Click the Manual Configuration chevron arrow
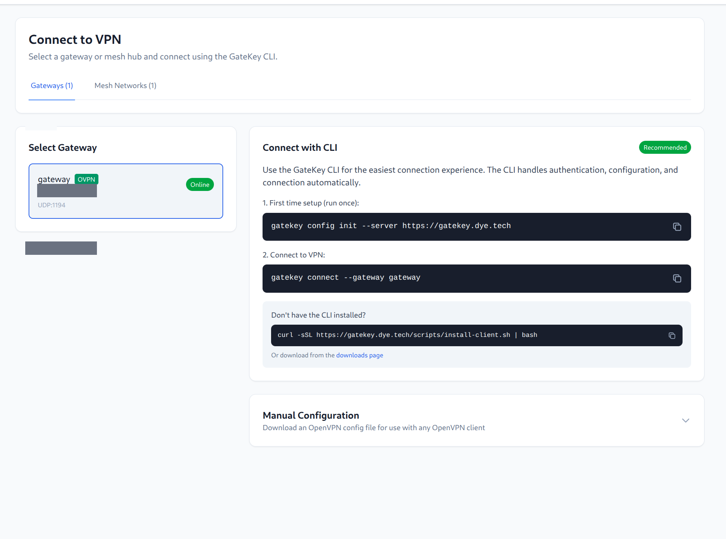Image resolution: width=726 pixels, height=539 pixels. coord(685,420)
